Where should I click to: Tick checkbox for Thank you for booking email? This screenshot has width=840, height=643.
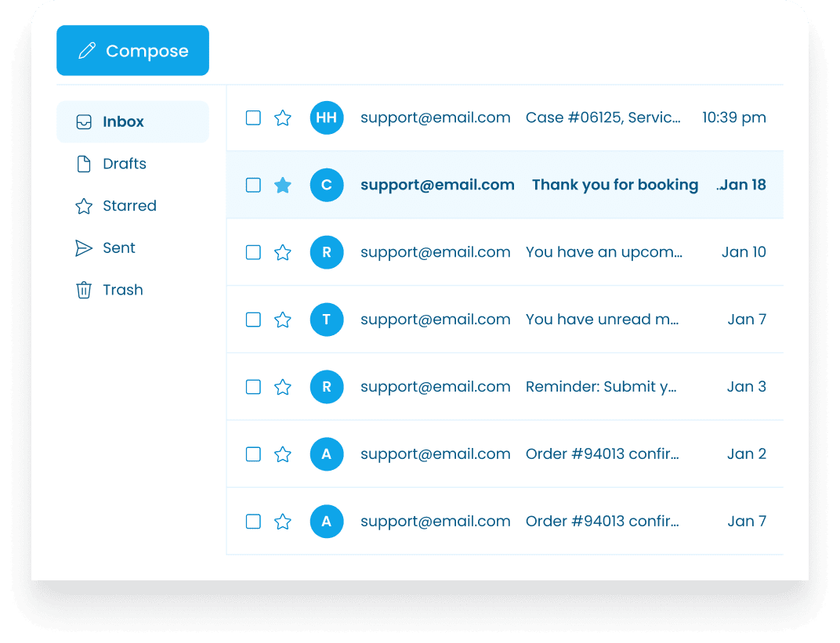[253, 186]
